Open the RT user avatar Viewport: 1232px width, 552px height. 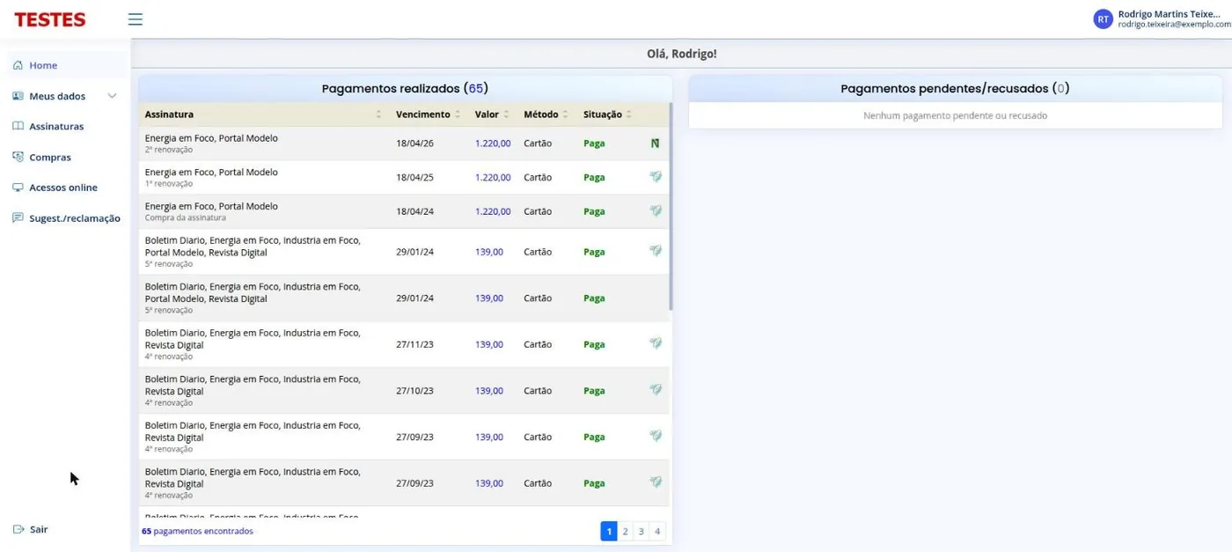[x=1103, y=19]
